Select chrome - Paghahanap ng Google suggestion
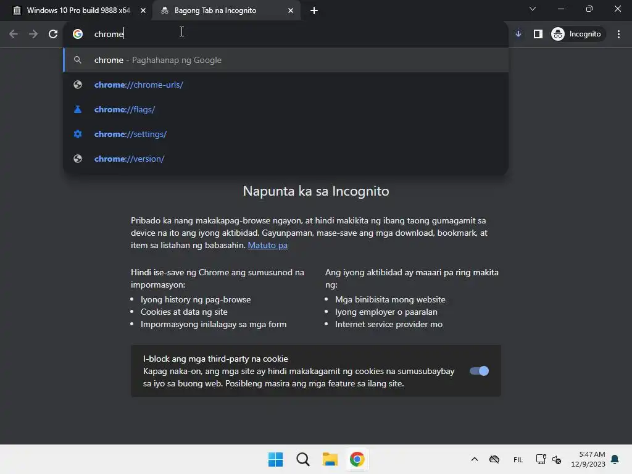The image size is (632, 474). [286, 60]
